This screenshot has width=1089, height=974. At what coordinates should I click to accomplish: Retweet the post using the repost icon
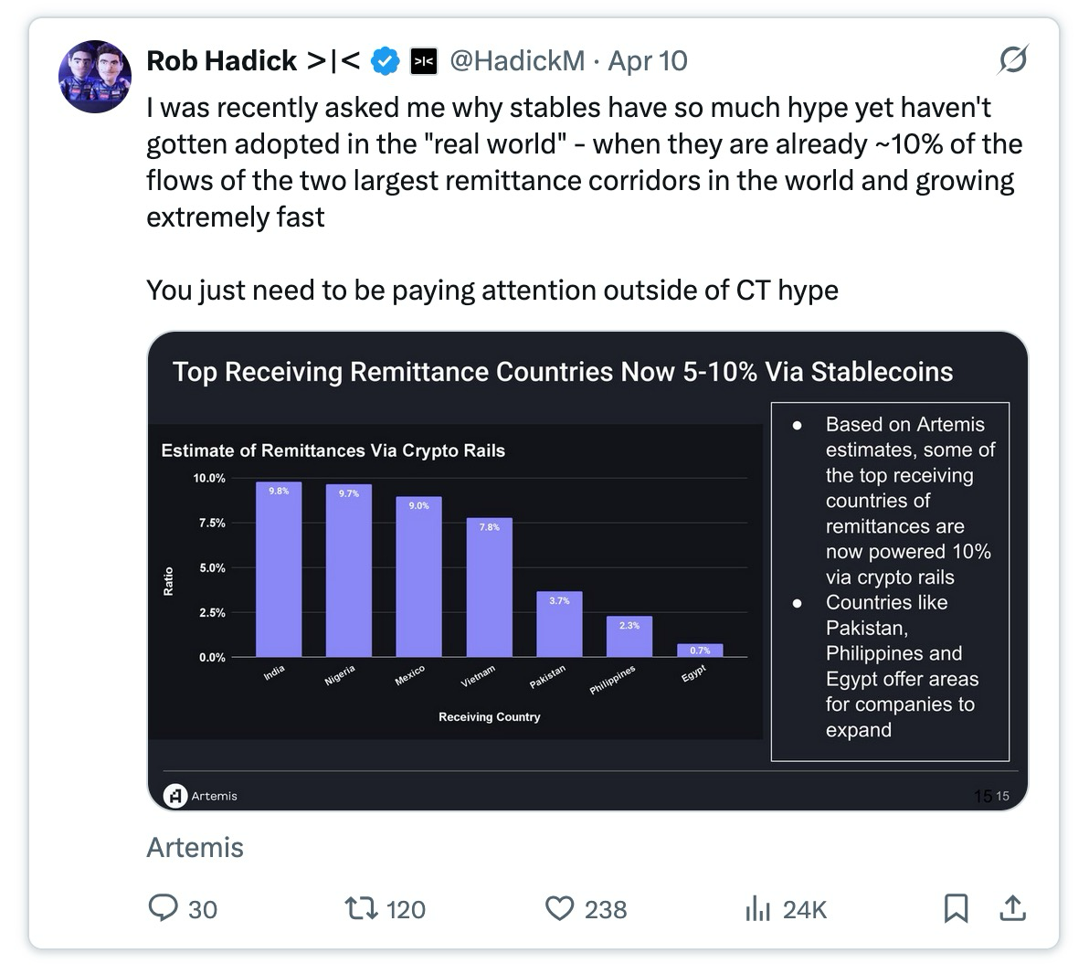(361, 908)
